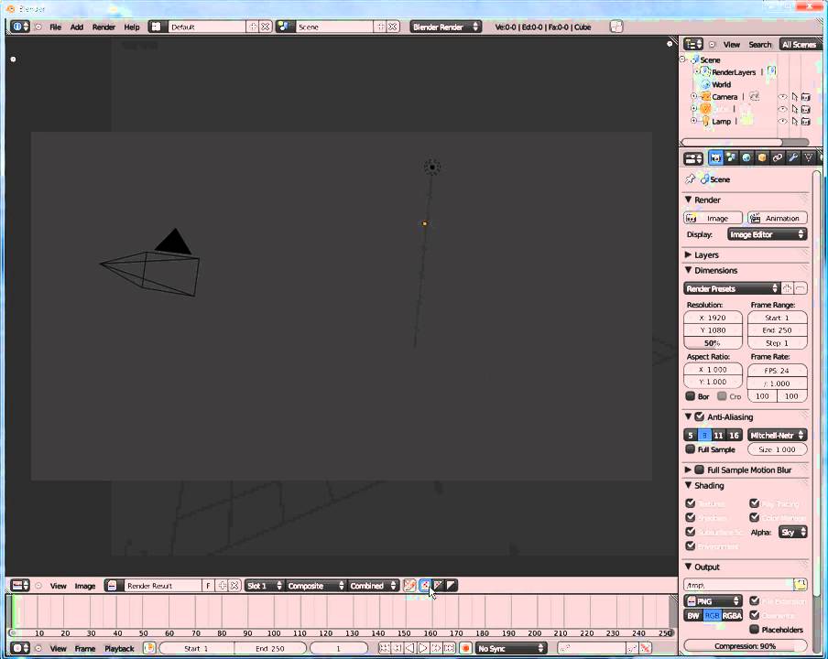Expand the Camera tree item
This screenshot has width=828, height=659.
click(694, 96)
